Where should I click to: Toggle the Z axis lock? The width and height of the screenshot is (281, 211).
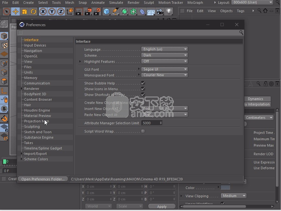pos(61,12)
